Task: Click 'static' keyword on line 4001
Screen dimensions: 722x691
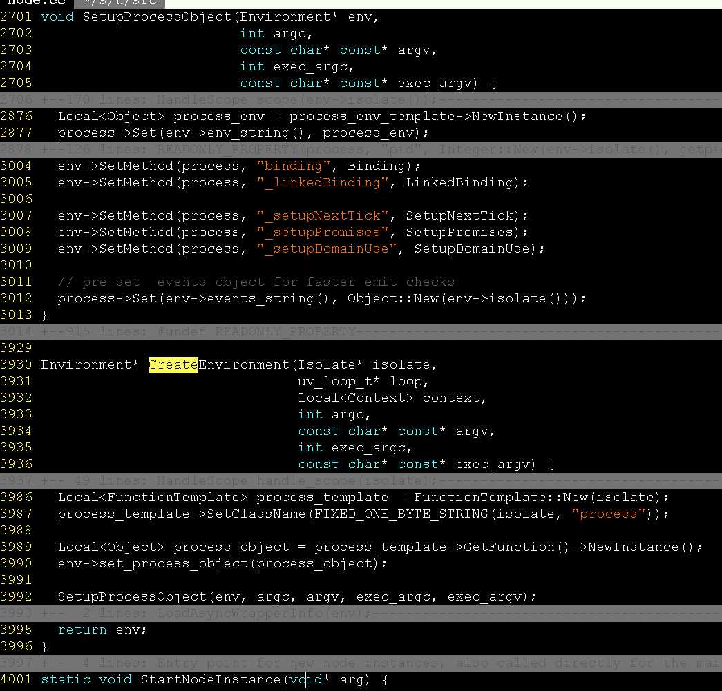Action: tap(66, 679)
